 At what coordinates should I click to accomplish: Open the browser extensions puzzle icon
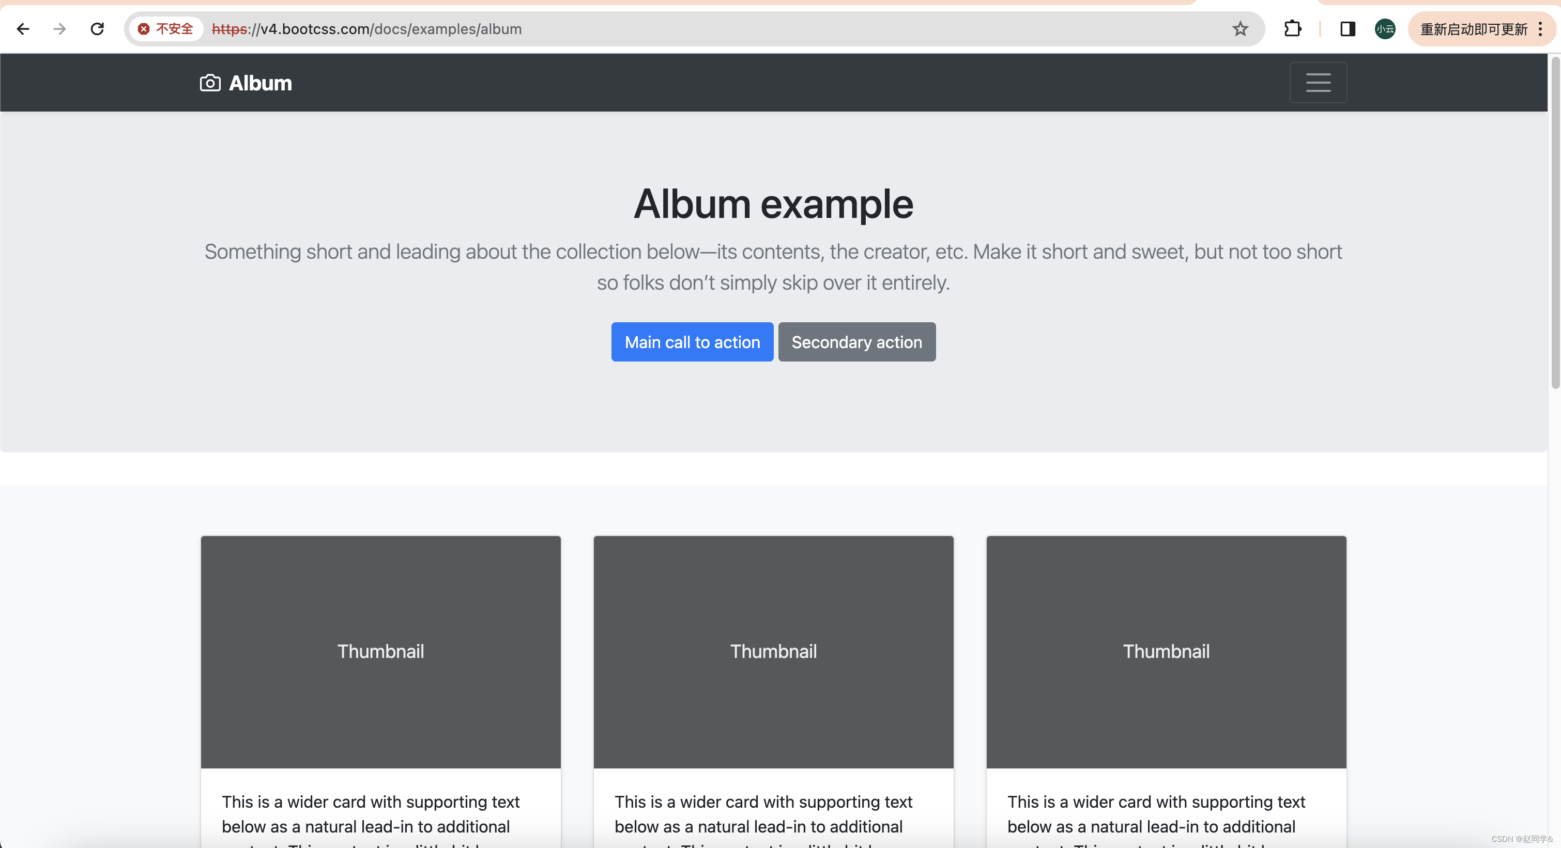pyautogui.click(x=1292, y=29)
